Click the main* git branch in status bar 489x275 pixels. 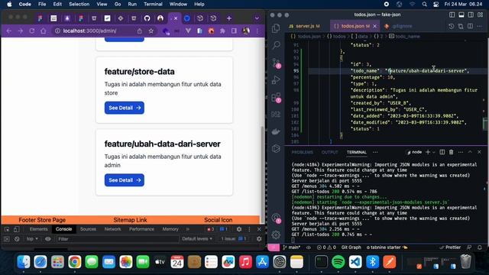tap(291, 247)
